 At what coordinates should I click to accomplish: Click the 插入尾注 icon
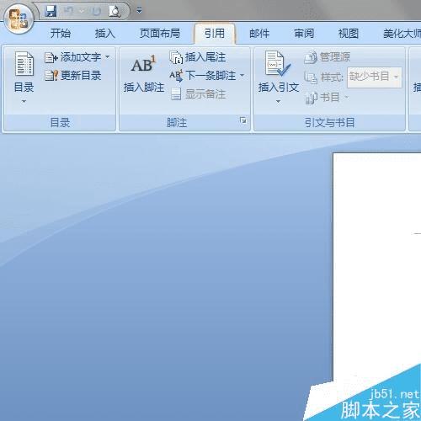tap(176, 57)
